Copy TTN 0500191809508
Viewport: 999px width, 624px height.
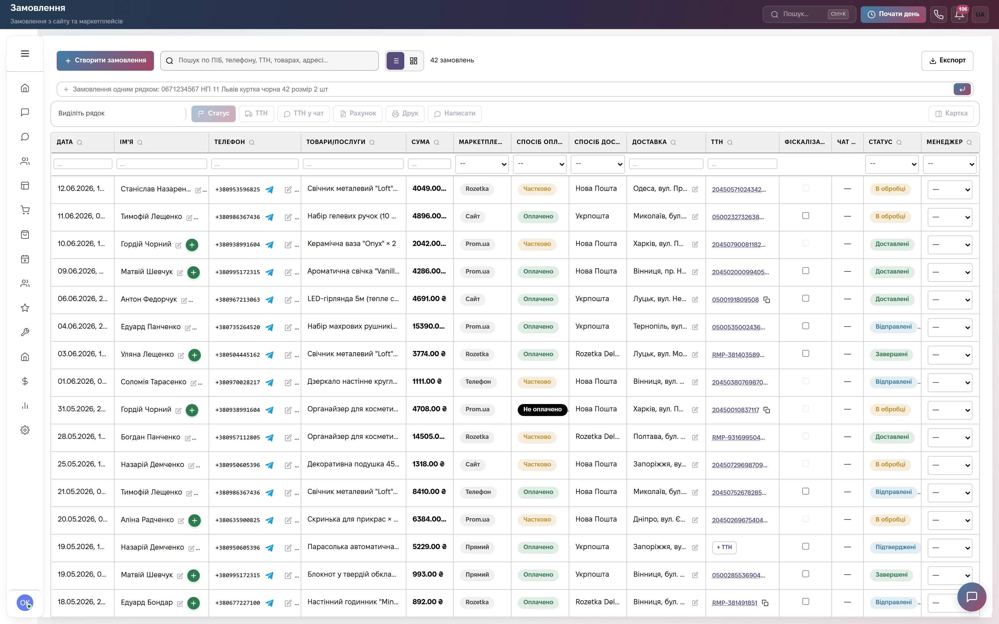tap(767, 300)
